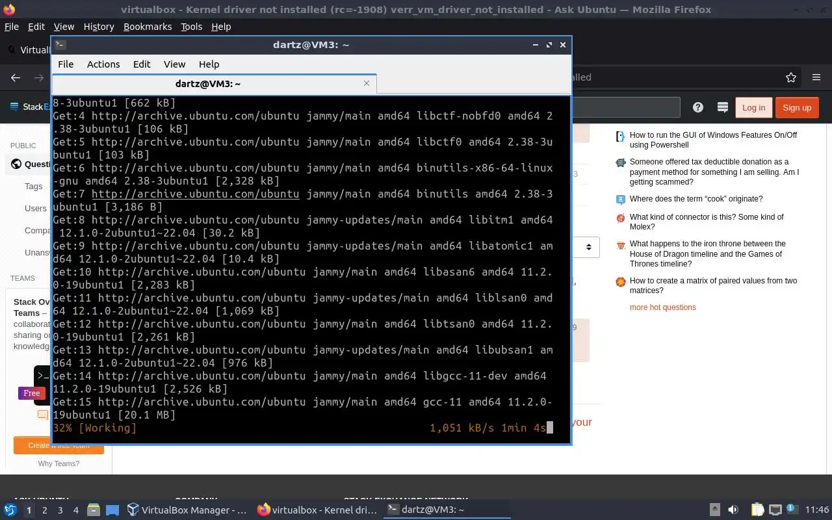The image size is (832, 520).
Task: Close the dartz@VM3 terminal tab
Action: coord(367,83)
